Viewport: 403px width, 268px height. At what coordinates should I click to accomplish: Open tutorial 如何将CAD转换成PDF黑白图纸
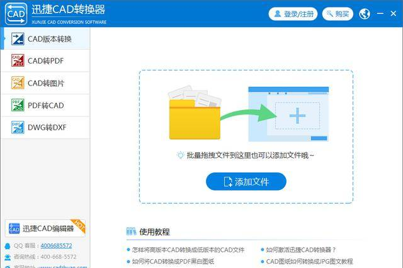coord(173,262)
